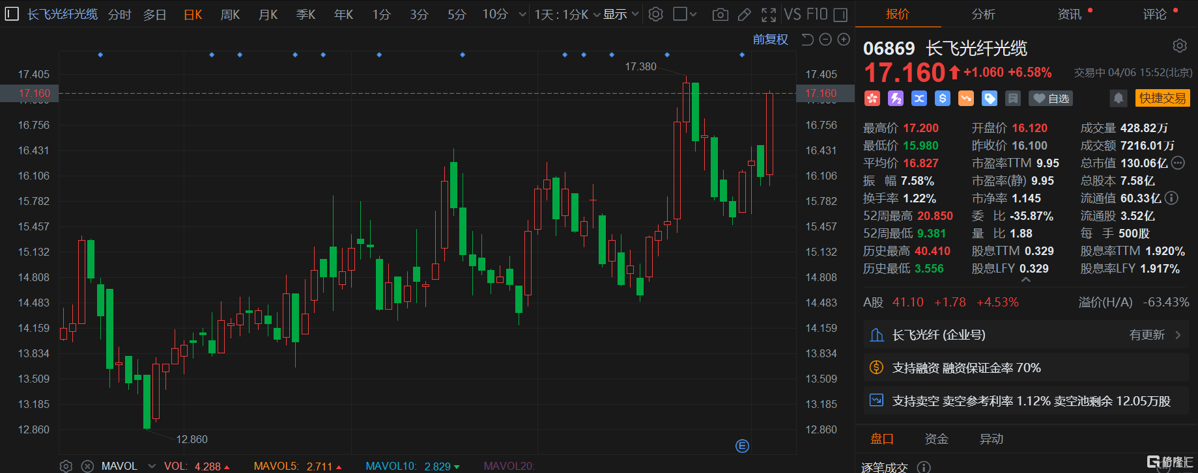Click info icon next to 逐笔成交
Screen dimensions: 1198x473
click(924, 466)
